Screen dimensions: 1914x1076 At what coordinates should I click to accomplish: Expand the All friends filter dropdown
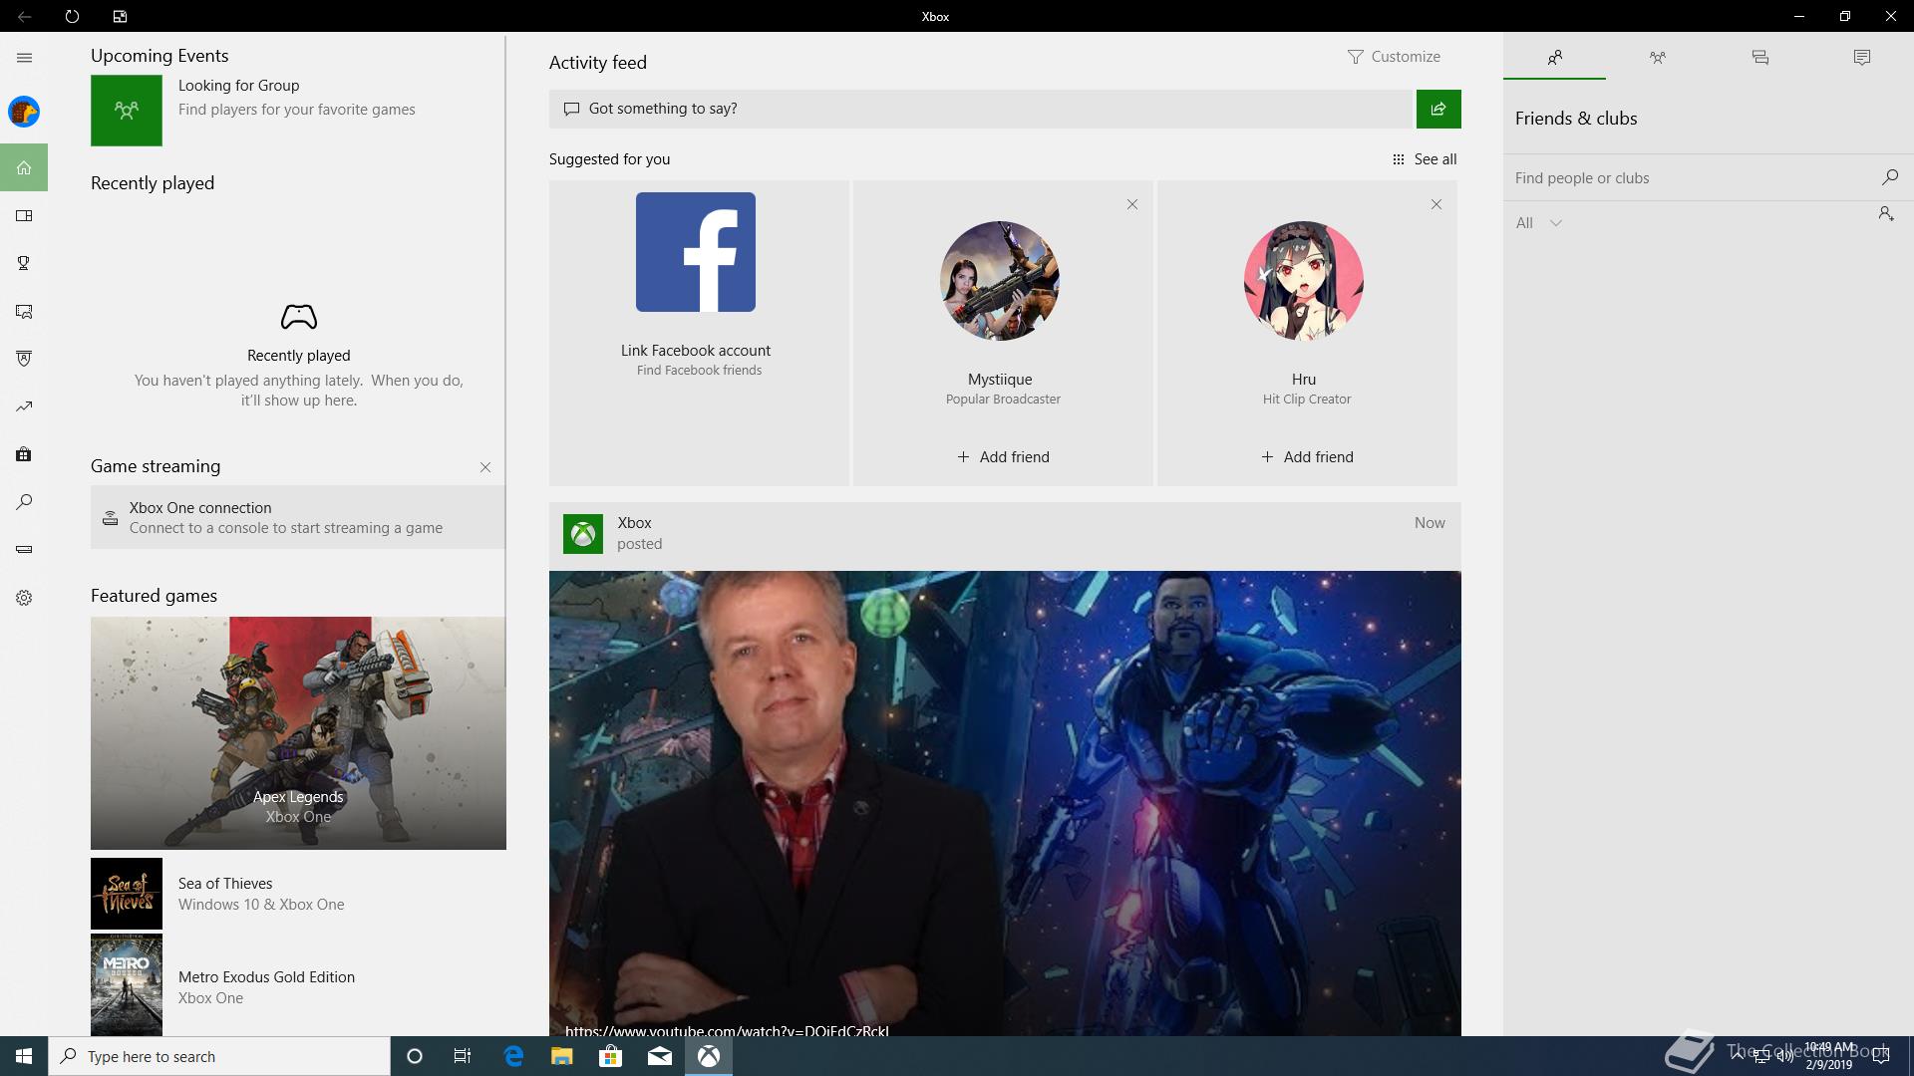(1538, 223)
